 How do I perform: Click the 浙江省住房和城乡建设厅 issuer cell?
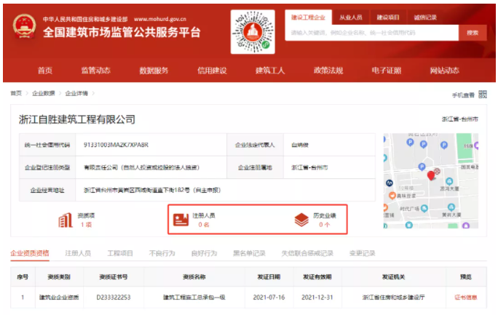(x=393, y=298)
